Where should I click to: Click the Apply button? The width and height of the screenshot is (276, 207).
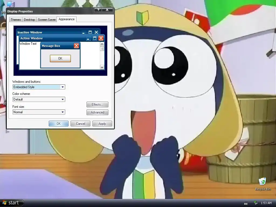[102, 124]
